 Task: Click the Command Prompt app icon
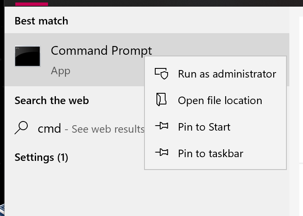coord(27,56)
